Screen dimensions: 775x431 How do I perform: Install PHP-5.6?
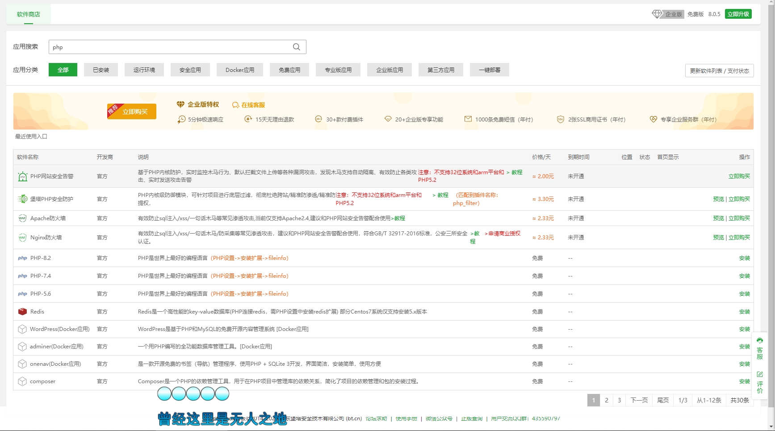click(745, 294)
